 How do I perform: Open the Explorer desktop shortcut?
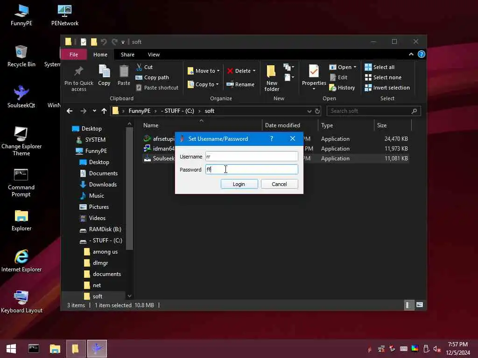pos(21,220)
